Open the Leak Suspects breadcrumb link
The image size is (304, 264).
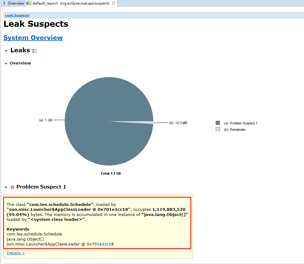point(17,16)
